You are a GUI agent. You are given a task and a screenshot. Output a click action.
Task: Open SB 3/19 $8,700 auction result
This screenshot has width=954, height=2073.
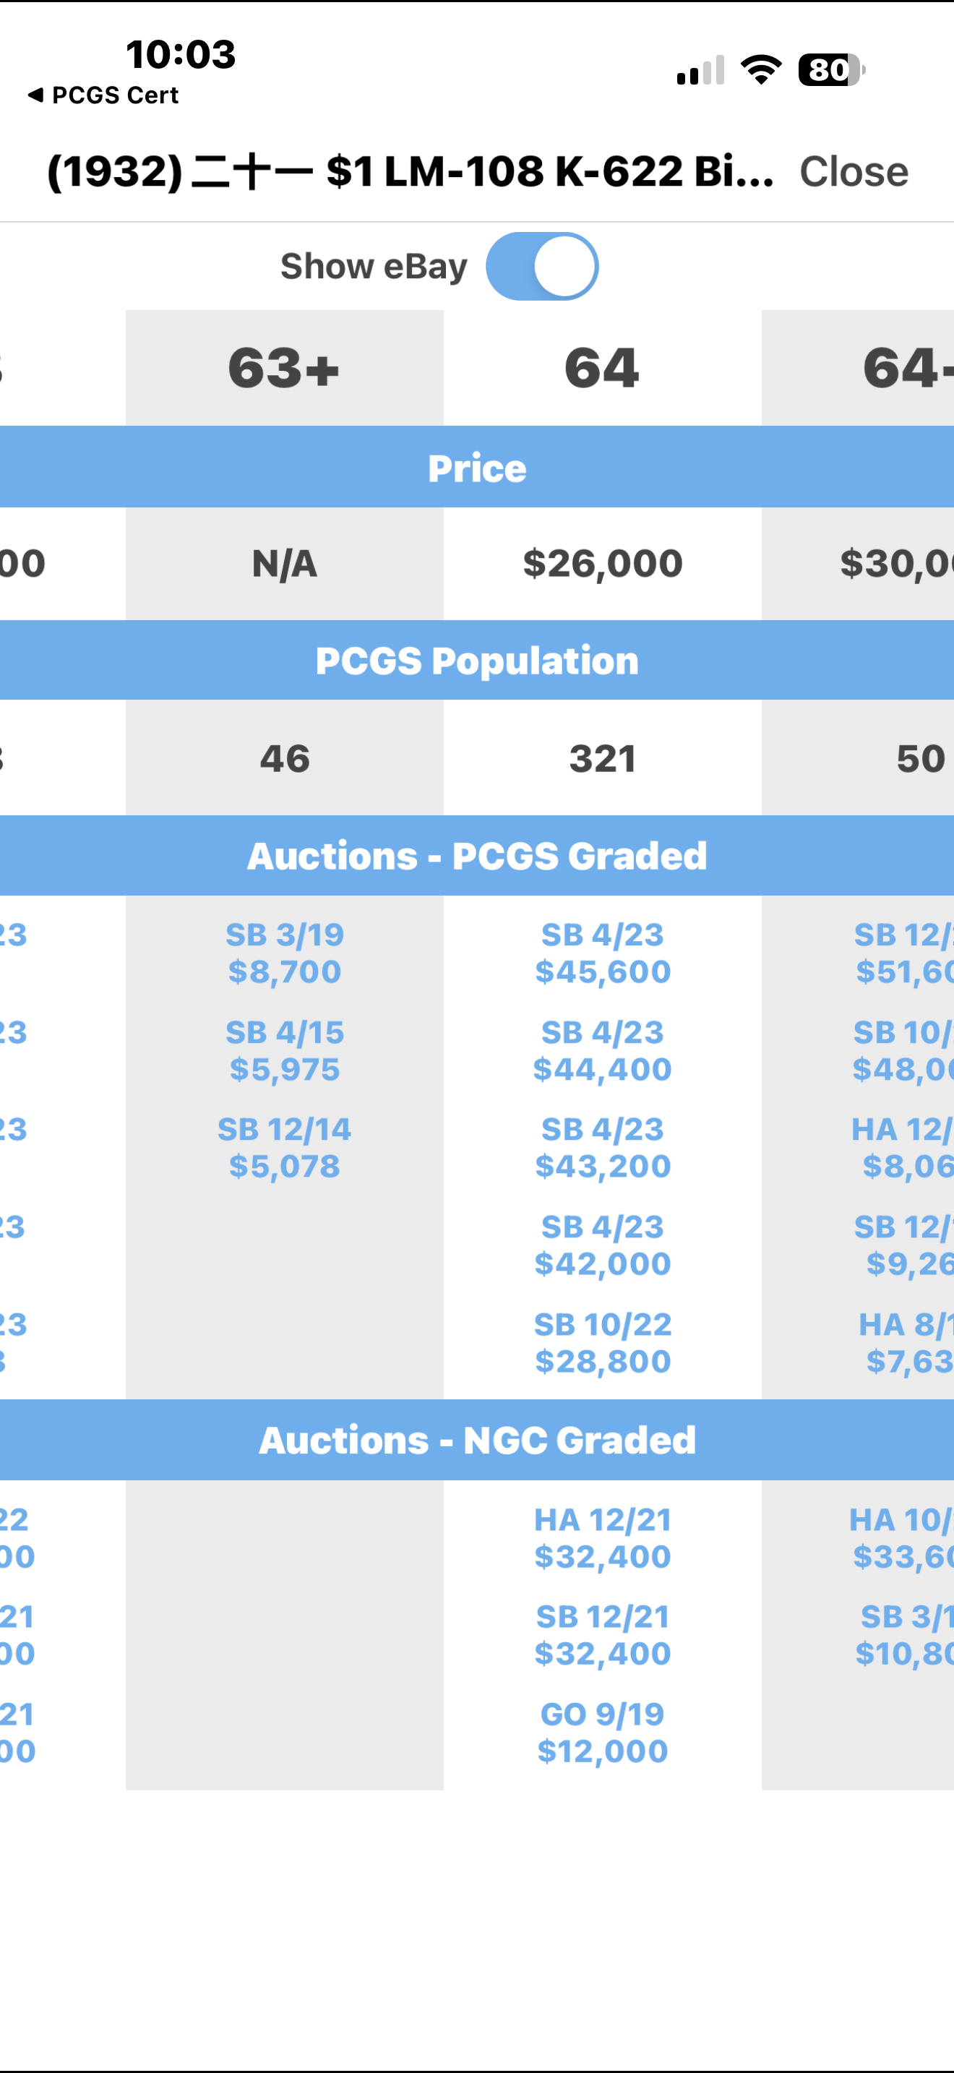[x=284, y=953]
